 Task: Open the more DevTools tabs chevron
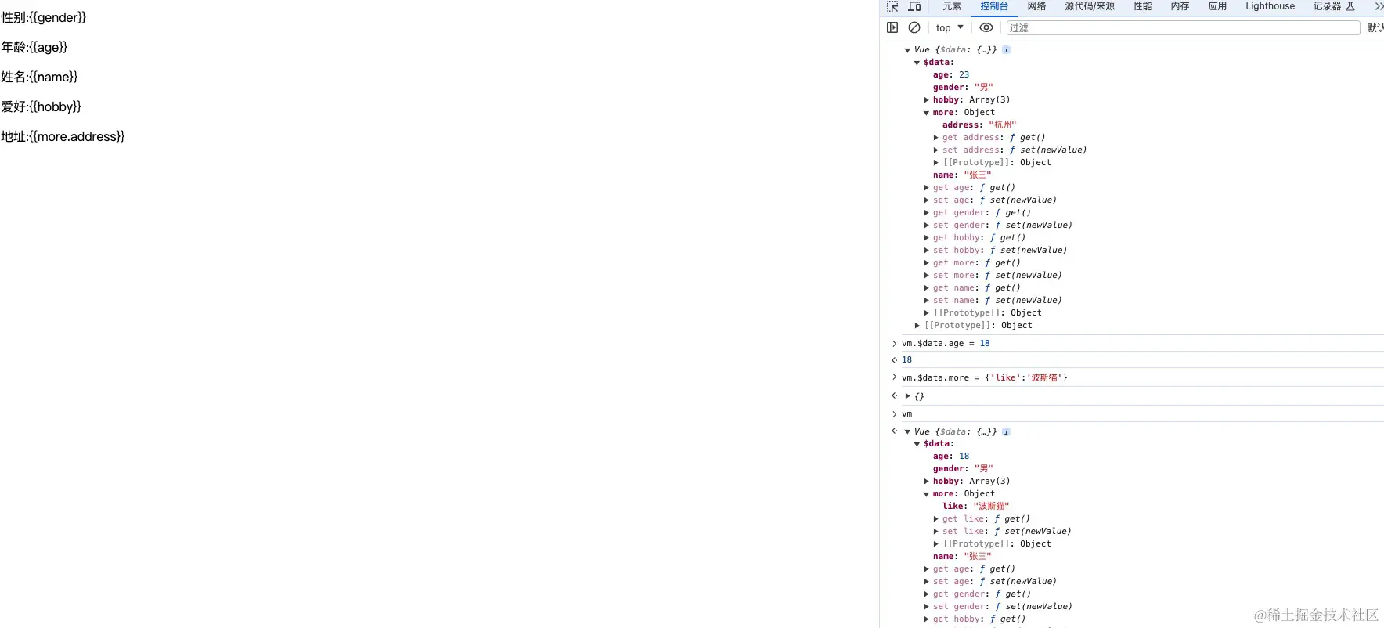(1379, 6)
